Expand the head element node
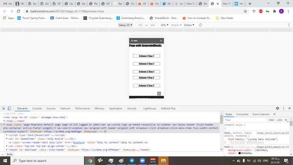This screenshot has height=165, width=293. (4, 121)
